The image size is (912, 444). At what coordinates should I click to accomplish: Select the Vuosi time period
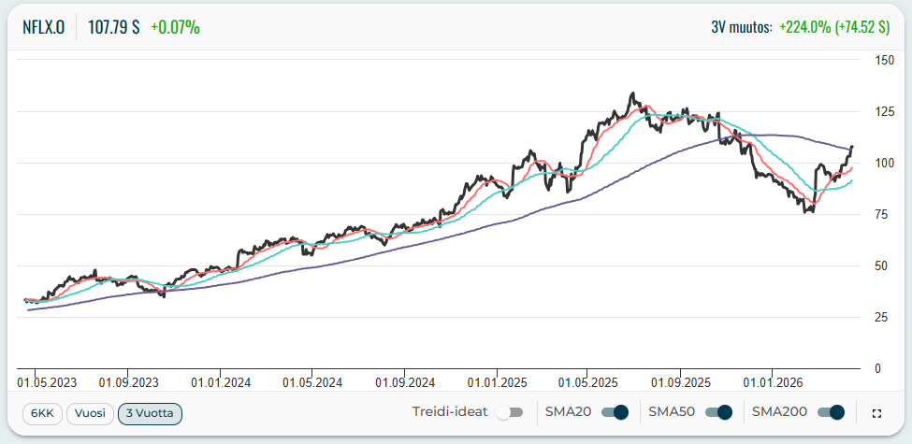(x=90, y=412)
